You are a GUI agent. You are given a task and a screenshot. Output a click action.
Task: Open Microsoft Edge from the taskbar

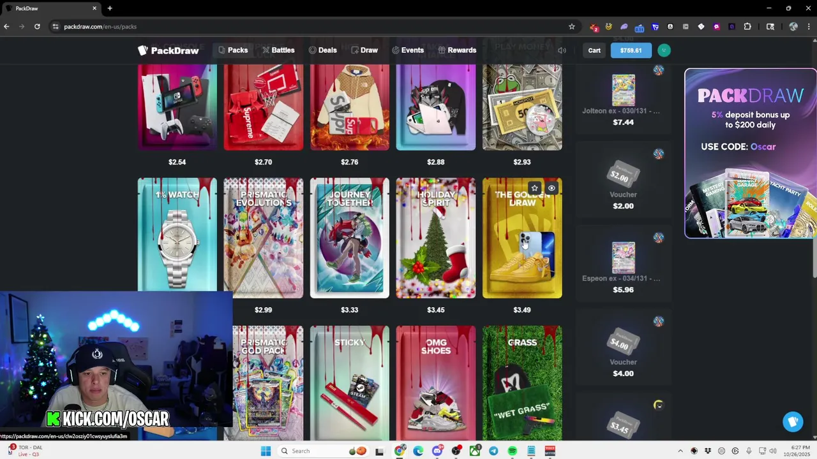[x=418, y=451]
